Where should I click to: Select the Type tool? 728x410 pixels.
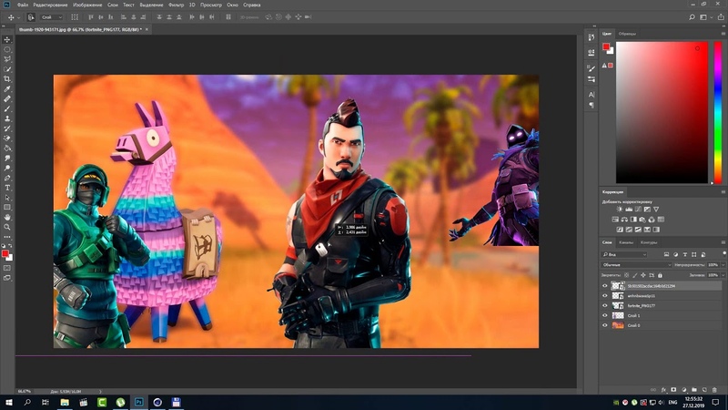tap(7, 188)
